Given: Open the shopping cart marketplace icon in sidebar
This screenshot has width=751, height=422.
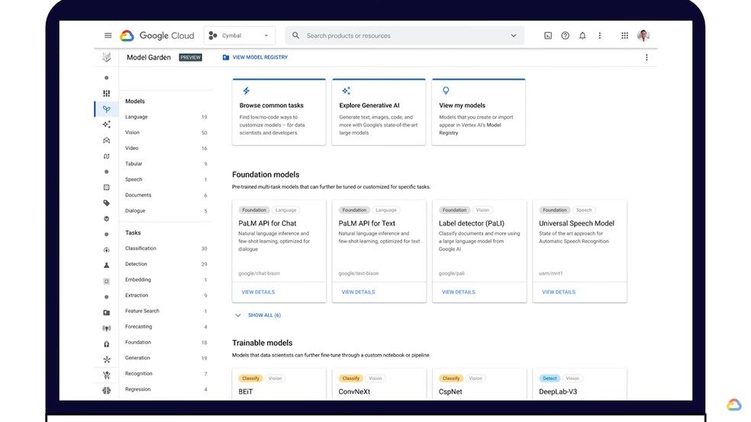Looking at the screenshot, I should pyautogui.click(x=106, y=376).
